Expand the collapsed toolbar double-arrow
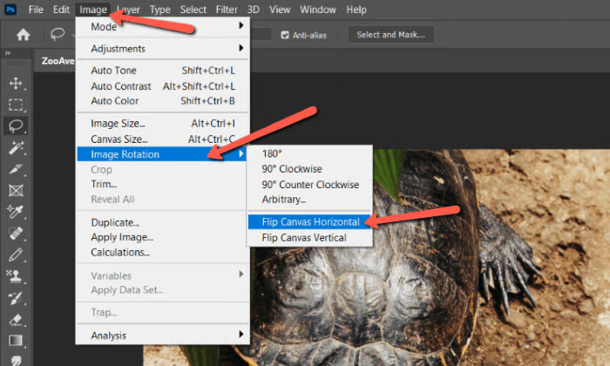 click(7, 53)
